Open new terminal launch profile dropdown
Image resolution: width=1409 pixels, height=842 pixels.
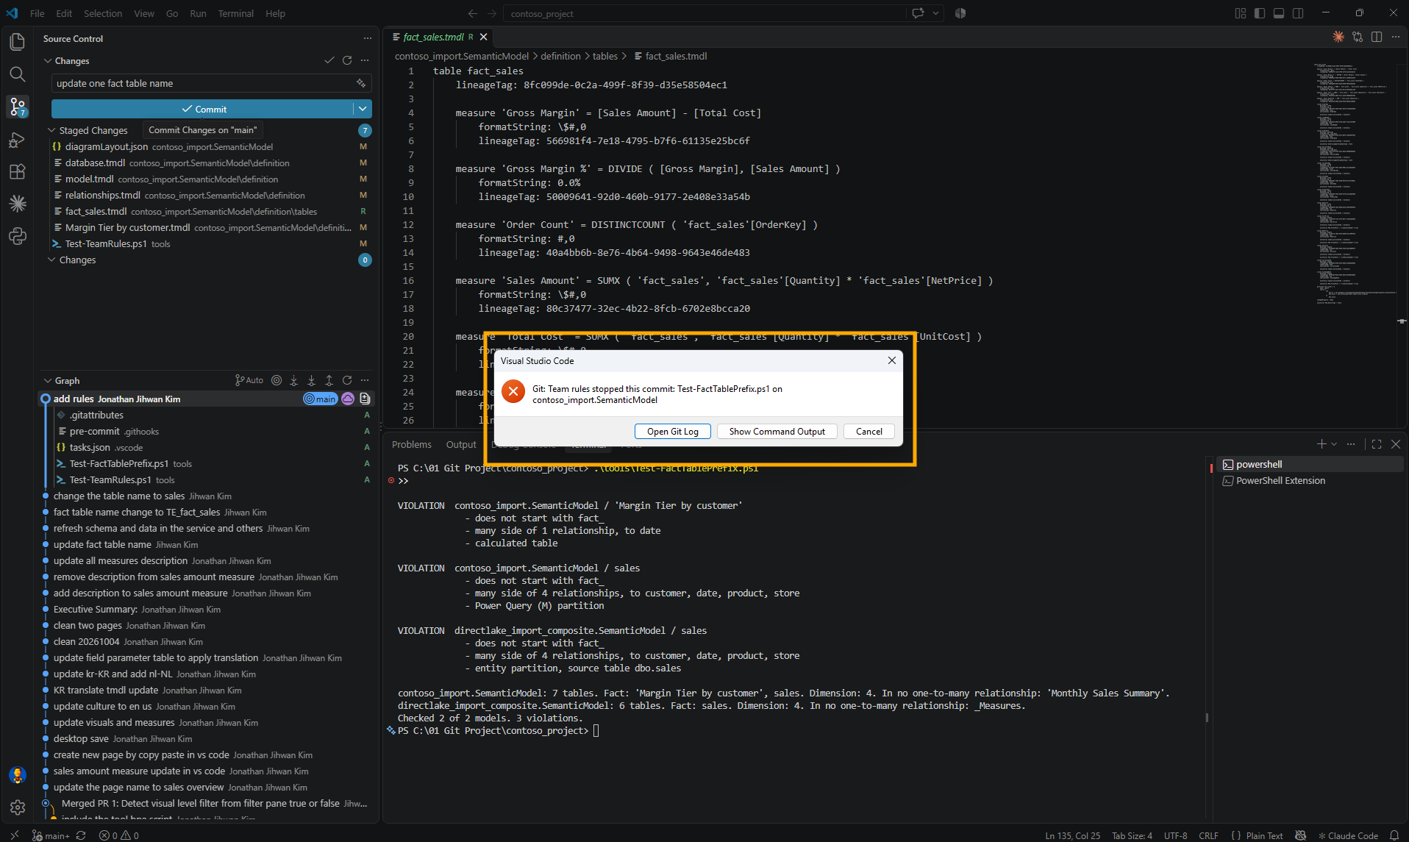(x=1334, y=444)
